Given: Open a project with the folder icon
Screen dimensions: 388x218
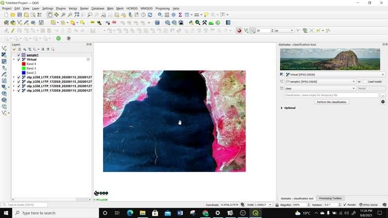Looking at the screenshot, I should pyautogui.click(x=13, y=15).
